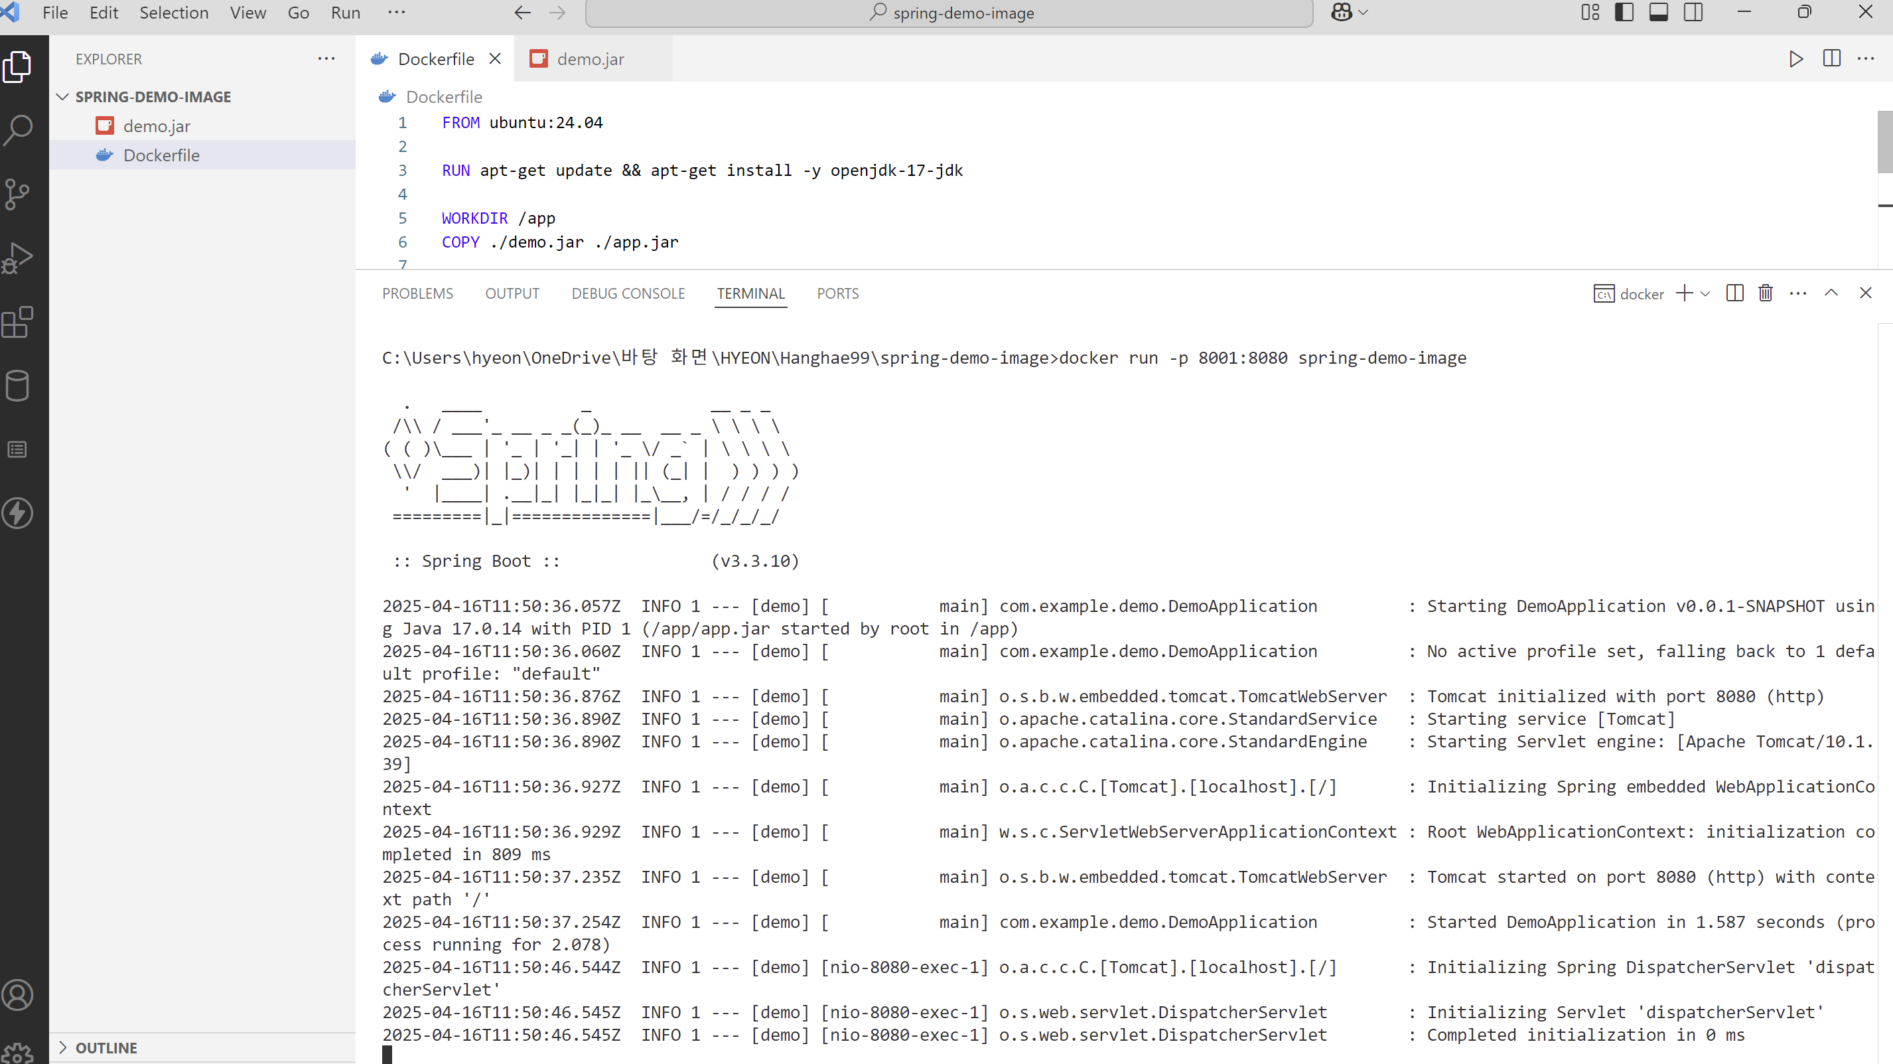Open the new terminal launch profile dropdown
The height and width of the screenshot is (1064, 1893).
1706,293
